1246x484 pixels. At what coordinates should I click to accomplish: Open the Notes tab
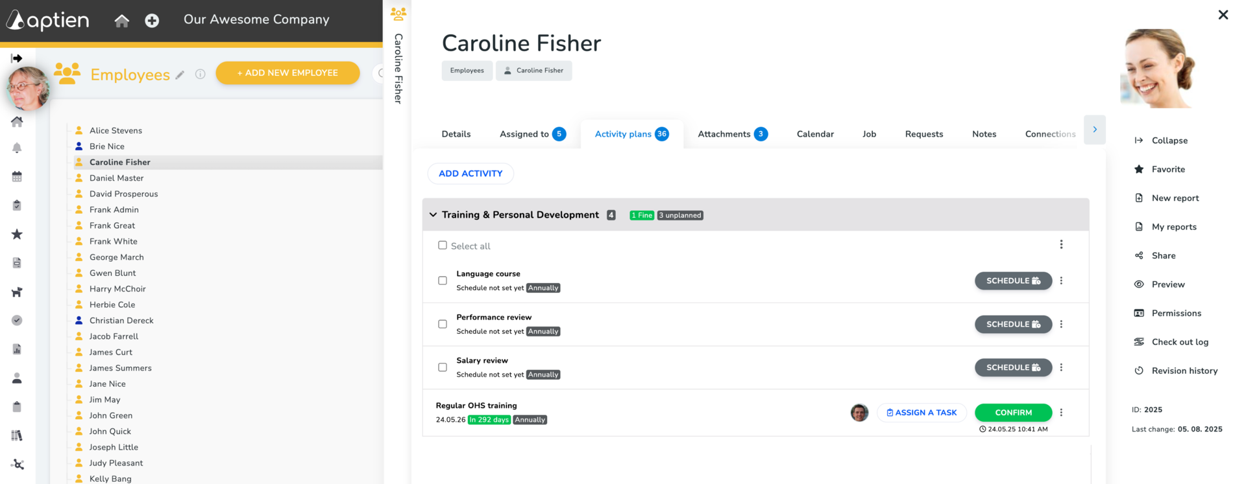pyautogui.click(x=984, y=134)
